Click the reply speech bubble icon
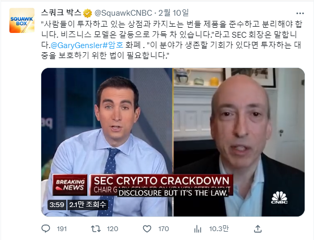314x240 pixels. tap(45, 228)
